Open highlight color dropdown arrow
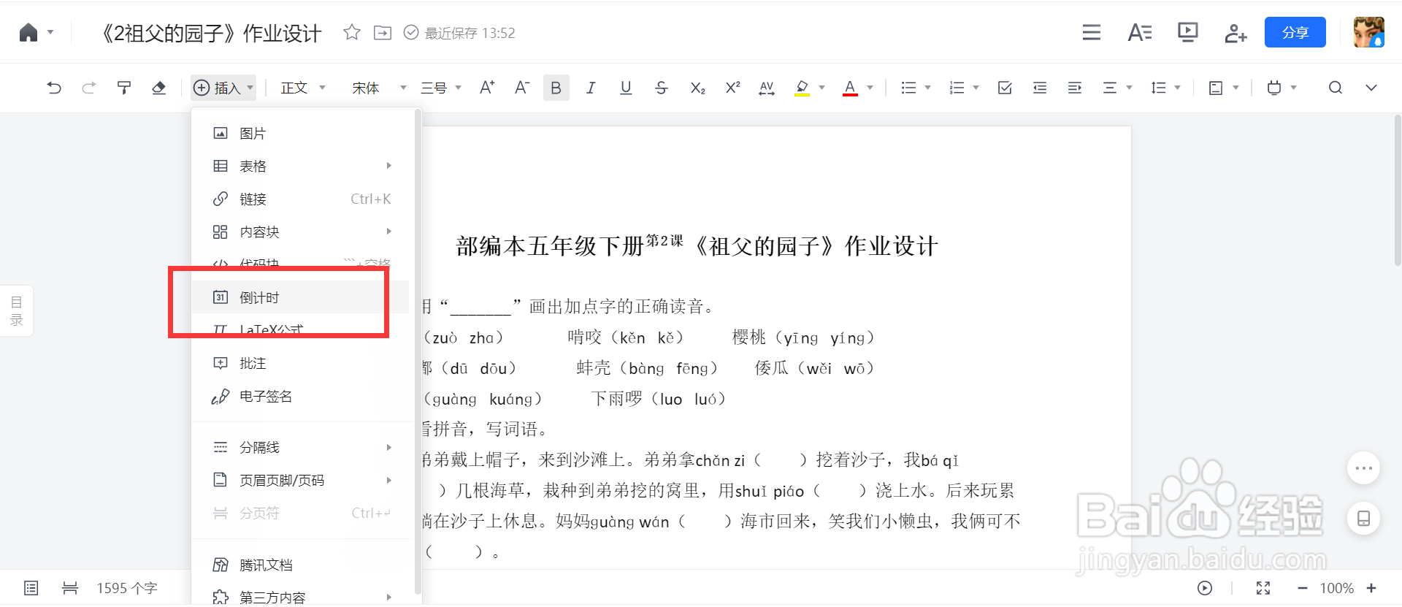The image size is (1402, 607). (x=822, y=88)
